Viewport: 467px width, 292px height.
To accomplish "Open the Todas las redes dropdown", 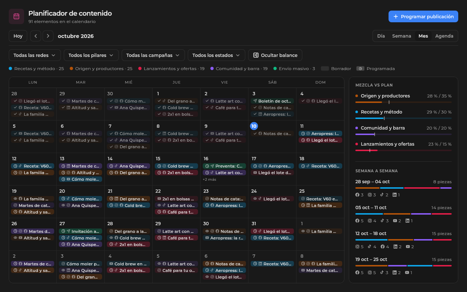I will point(34,55).
